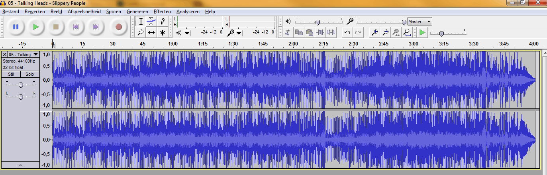Close the track with the X button
547x175 pixels.
click(x=4, y=54)
